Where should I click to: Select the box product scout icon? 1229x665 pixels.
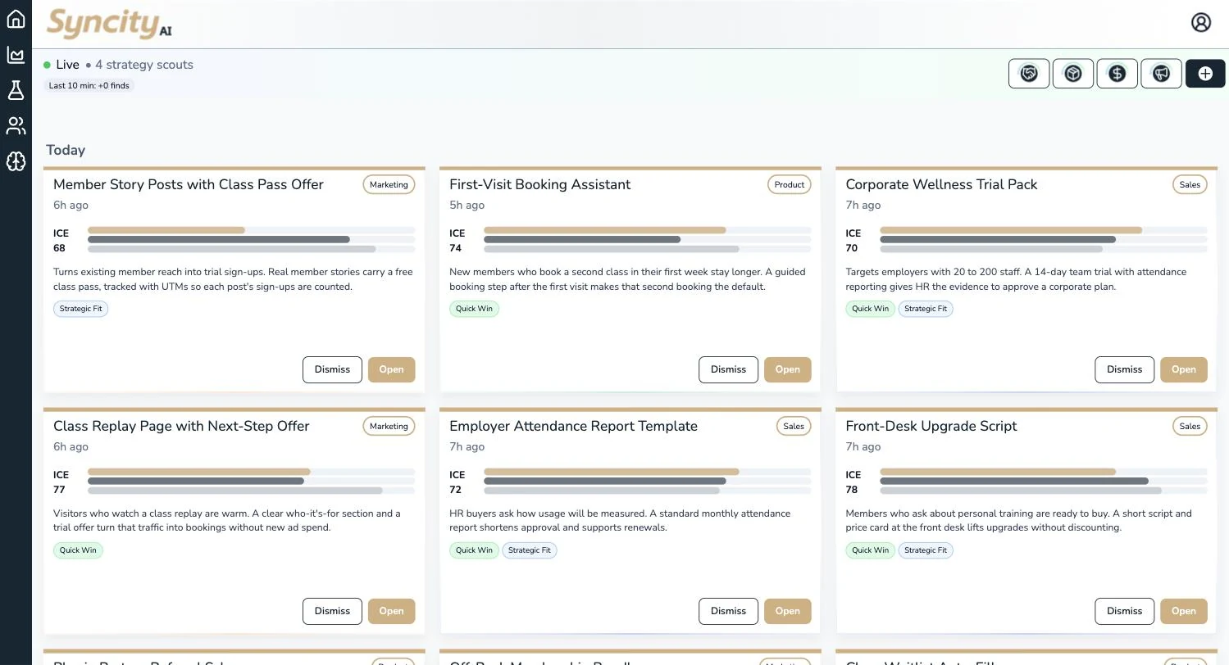point(1073,74)
